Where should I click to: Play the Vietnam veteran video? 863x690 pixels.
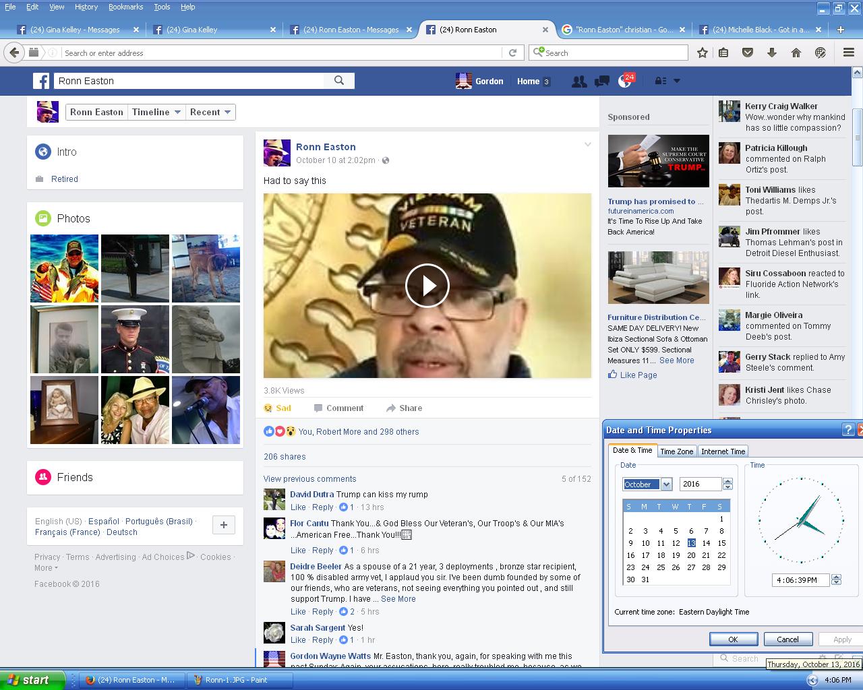coord(427,286)
